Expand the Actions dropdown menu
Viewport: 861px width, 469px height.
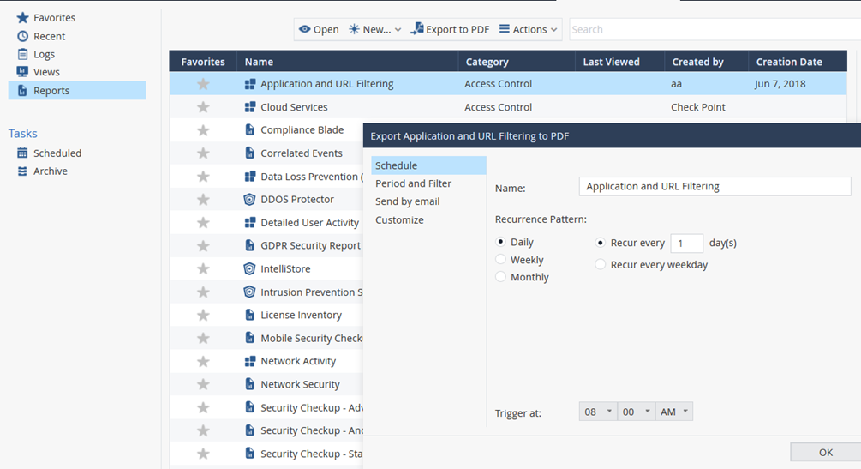[x=529, y=29]
